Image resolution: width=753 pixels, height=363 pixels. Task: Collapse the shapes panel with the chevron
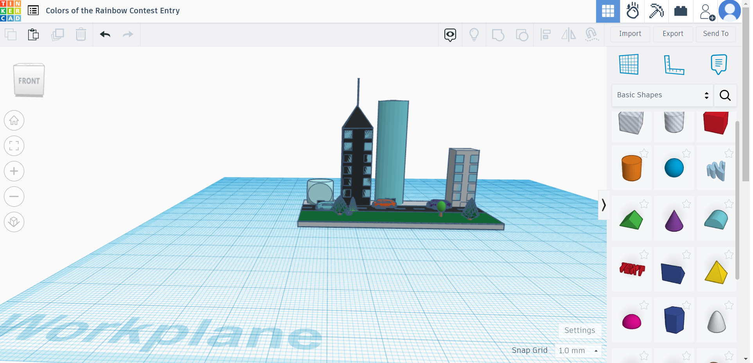pos(604,205)
